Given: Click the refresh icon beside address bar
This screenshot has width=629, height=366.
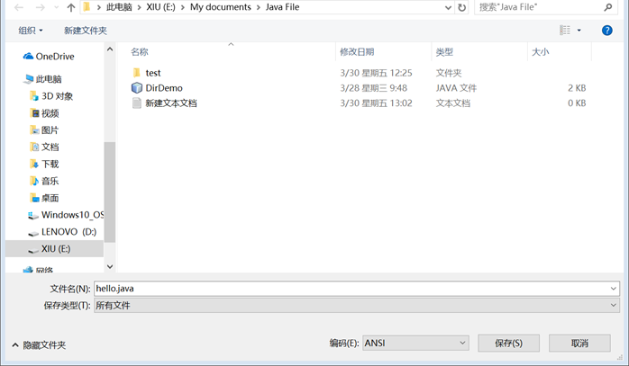Looking at the screenshot, I should point(461,7).
